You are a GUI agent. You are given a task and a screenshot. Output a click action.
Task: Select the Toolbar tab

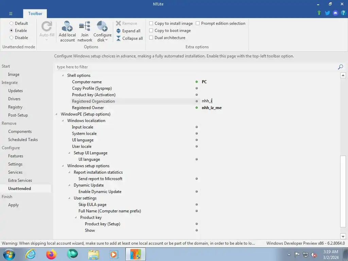pos(35,14)
